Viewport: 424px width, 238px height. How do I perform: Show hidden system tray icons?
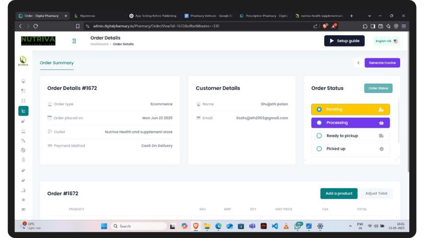click(350, 226)
